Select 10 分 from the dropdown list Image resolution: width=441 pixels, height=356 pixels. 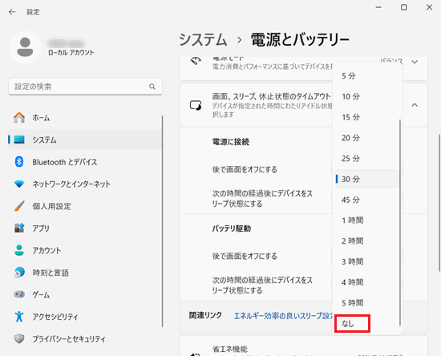point(366,96)
